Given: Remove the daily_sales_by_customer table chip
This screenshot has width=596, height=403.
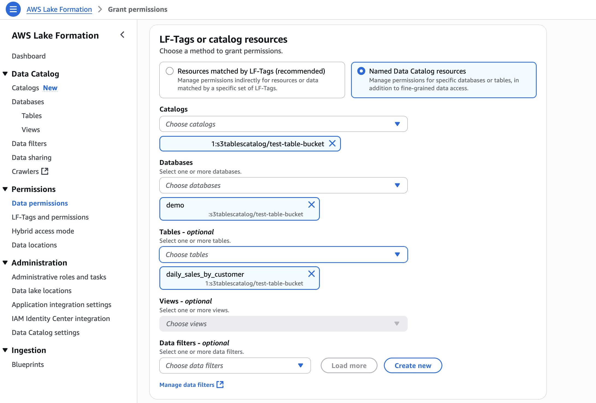Looking at the screenshot, I should point(311,274).
